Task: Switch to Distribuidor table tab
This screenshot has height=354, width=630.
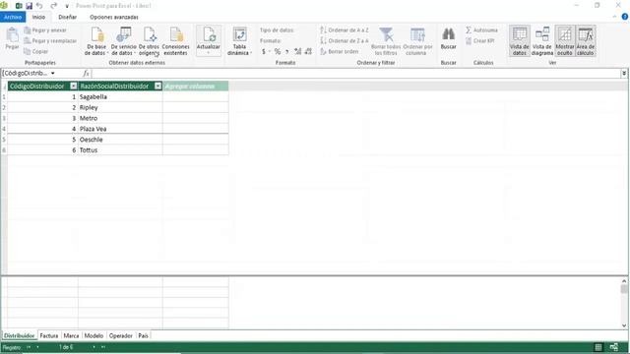Action: [20, 335]
